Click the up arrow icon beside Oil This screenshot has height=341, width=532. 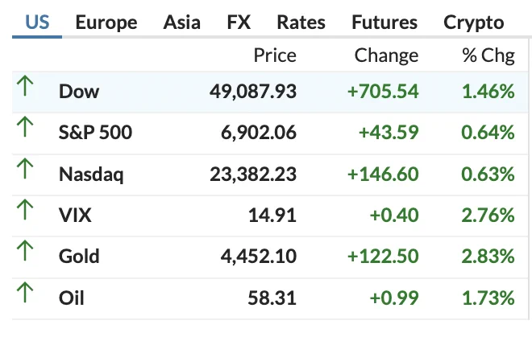[25, 292]
